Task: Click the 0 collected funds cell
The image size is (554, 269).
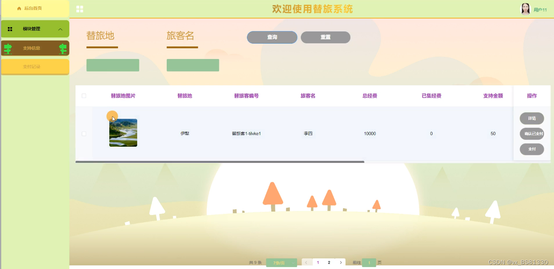Action: (431, 134)
